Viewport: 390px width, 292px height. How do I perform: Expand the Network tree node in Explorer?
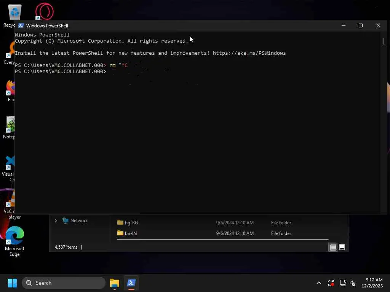(x=56, y=221)
